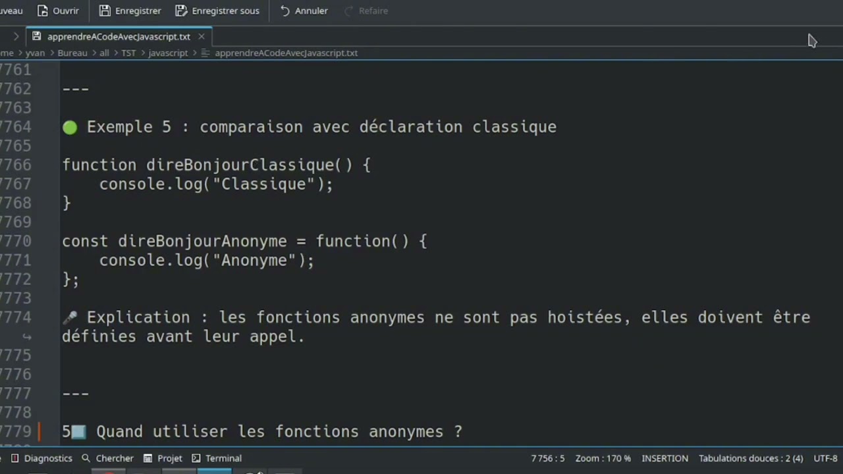This screenshot has height=474, width=843.
Task: Click the save icon on the file tab
Action: [36, 36]
